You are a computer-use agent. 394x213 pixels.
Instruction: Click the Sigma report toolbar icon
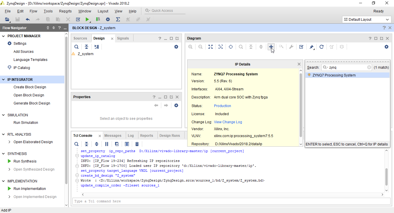click(118, 19)
